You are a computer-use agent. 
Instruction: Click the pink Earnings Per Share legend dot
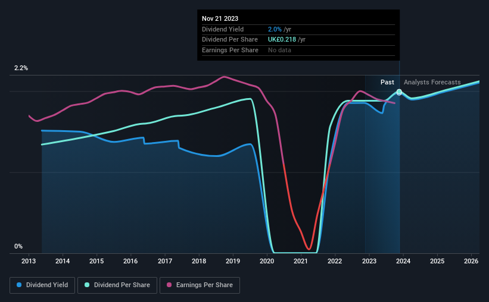[x=169, y=285]
